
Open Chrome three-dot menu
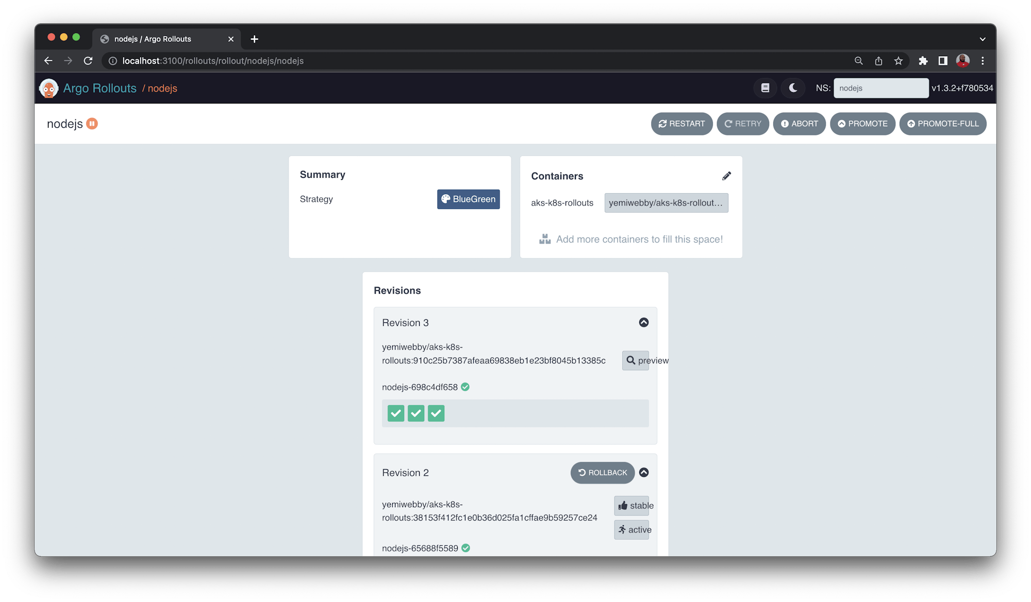983,61
